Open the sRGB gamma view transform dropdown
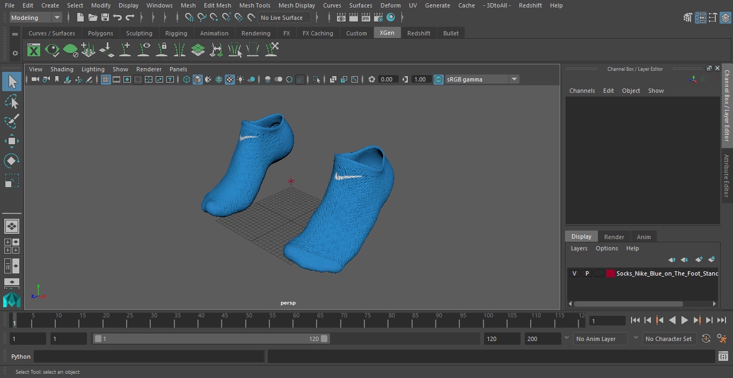 (x=482, y=79)
